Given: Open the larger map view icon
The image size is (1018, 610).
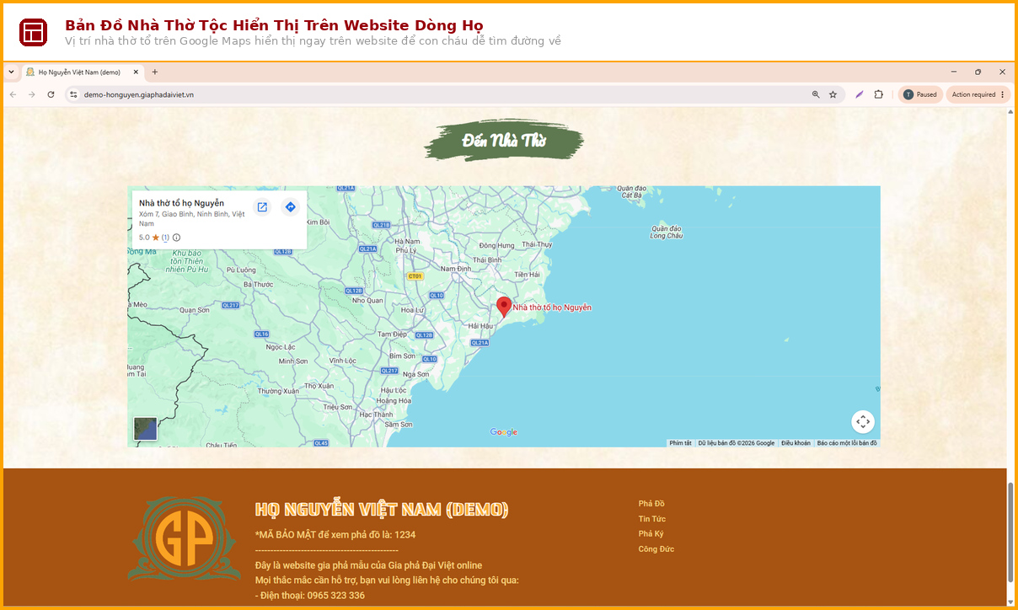Looking at the screenshot, I should click(262, 207).
